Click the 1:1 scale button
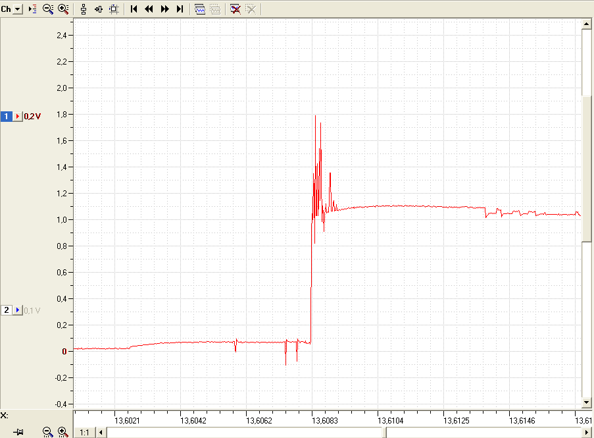Image resolution: width=594 pixels, height=438 pixels. (x=84, y=433)
